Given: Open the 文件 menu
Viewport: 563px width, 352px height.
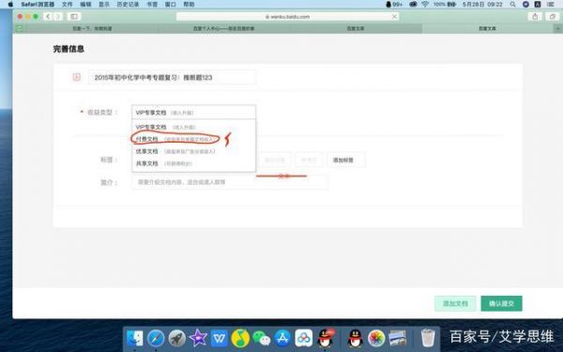Looking at the screenshot, I should coord(67,5).
